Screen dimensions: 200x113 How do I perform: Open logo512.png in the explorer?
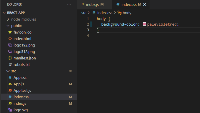24,52
